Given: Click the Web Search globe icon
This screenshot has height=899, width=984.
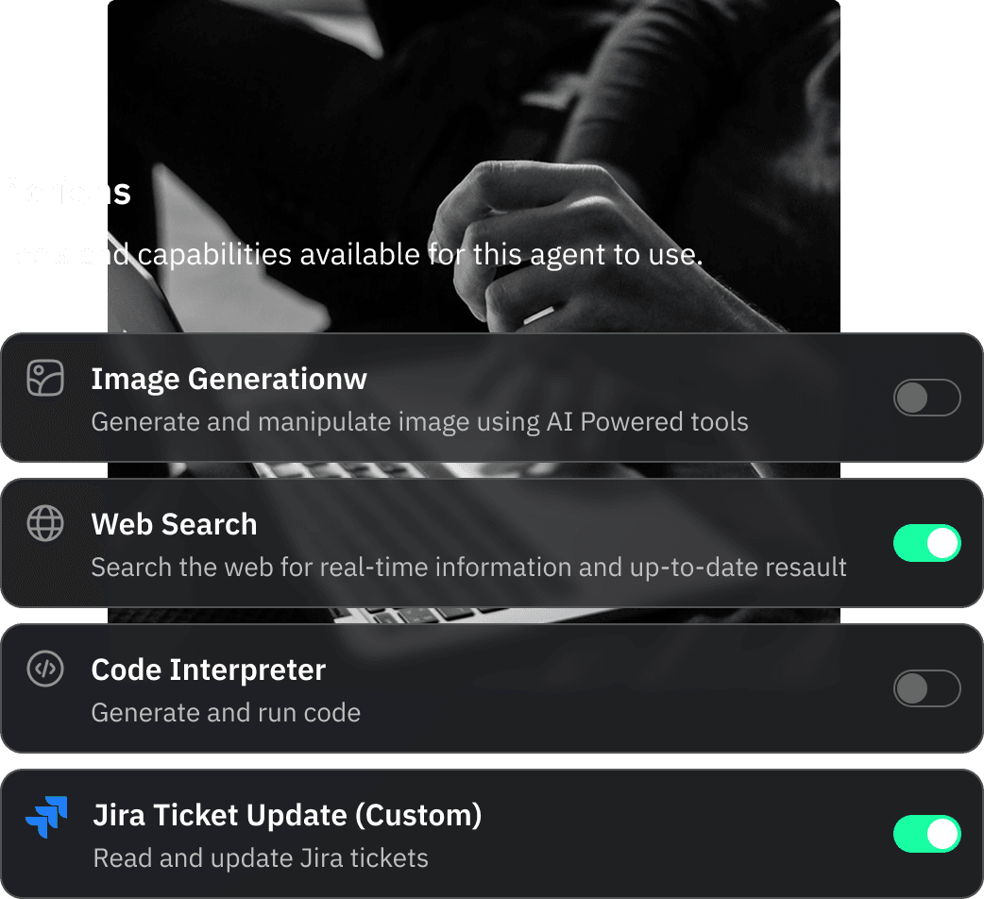Looking at the screenshot, I should coord(45,523).
